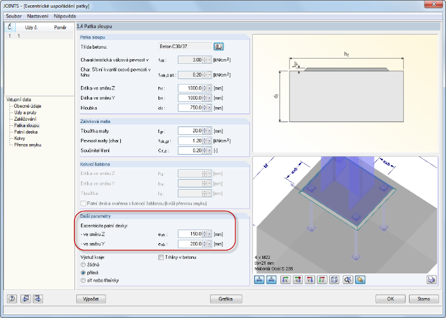Screen dimensions: 446x318
Task: Open the Soubor menu
Action: click(13, 16)
